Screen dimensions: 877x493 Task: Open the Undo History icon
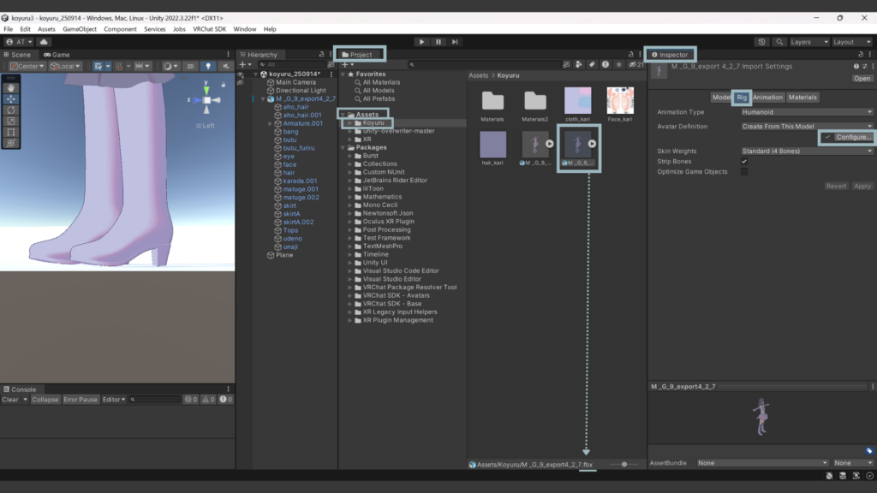pos(762,42)
